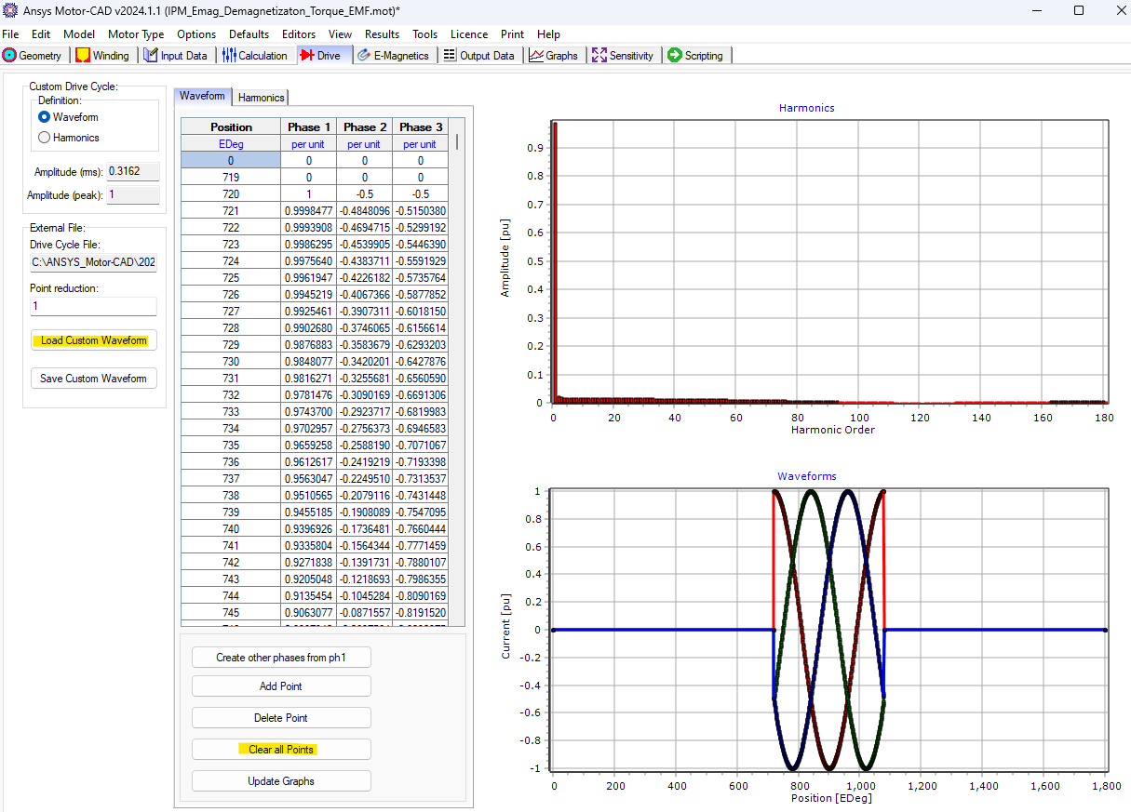Screen dimensions: 1131x812
Task: Click Clear all Points button
Action: click(x=281, y=750)
